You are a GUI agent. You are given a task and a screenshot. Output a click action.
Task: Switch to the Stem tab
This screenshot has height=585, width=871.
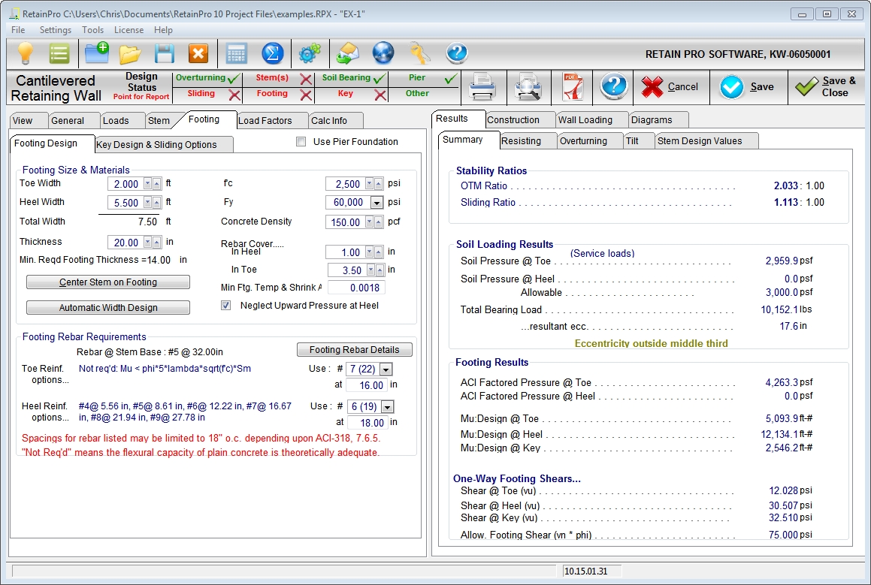click(x=159, y=120)
